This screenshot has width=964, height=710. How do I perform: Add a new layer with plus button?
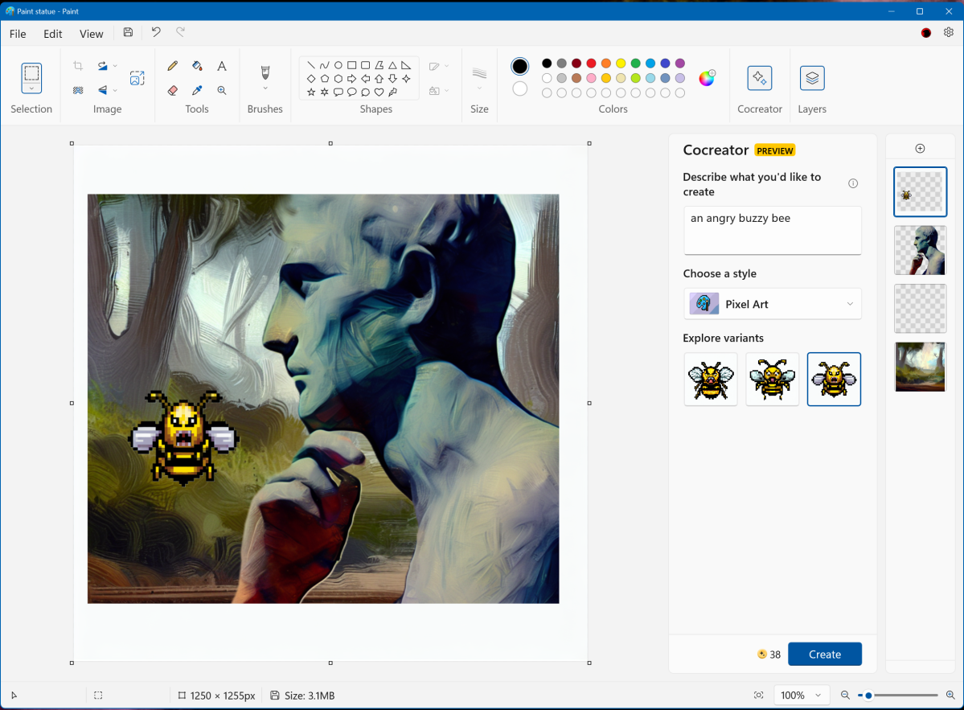click(x=921, y=149)
